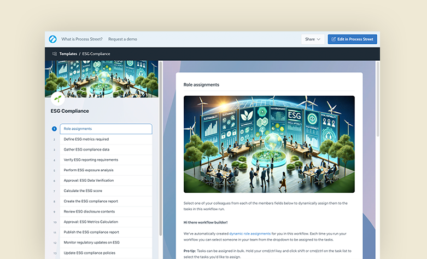This screenshot has height=259, width=427.
Task: Select Review ESG disclosure contents task
Action: (106, 211)
